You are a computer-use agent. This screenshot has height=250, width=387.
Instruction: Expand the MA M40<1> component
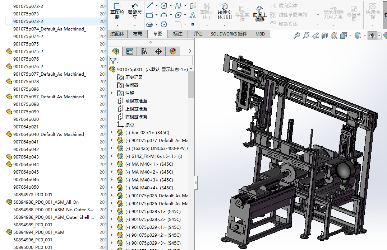(111, 164)
